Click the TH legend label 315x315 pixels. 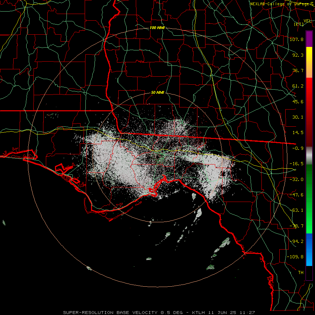click(x=301, y=273)
